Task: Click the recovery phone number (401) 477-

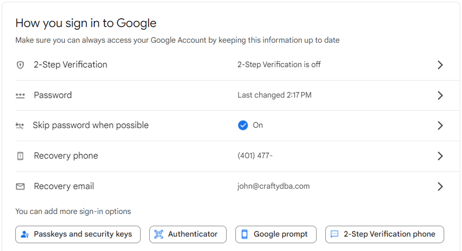Action: tap(255, 156)
